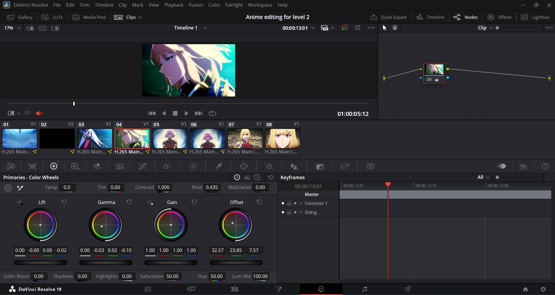Switch to Primaries Bars mode
This screenshot has width=555, height=295.
click(247, 177)
